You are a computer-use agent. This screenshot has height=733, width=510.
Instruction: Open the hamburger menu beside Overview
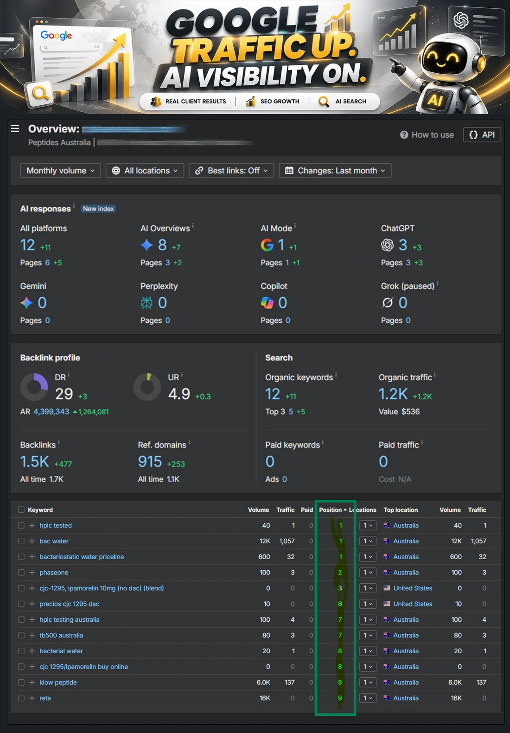[15, 128]
